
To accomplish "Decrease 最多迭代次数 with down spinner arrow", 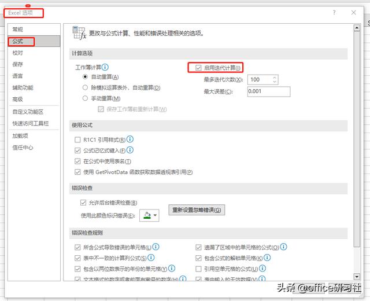I will click(x=275, y=82).
